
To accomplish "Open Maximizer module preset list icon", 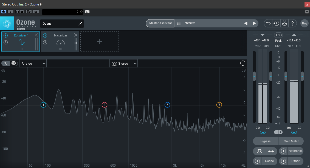I will click(45, 48).
